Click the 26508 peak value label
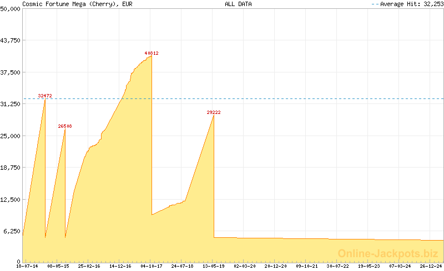 [65, 126]
